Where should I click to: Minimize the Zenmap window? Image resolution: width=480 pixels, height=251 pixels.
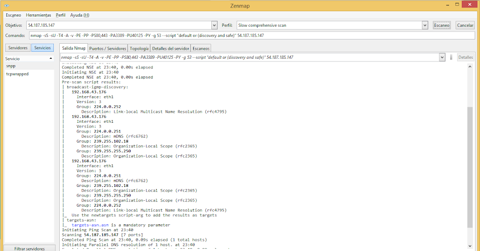point(447,5)
